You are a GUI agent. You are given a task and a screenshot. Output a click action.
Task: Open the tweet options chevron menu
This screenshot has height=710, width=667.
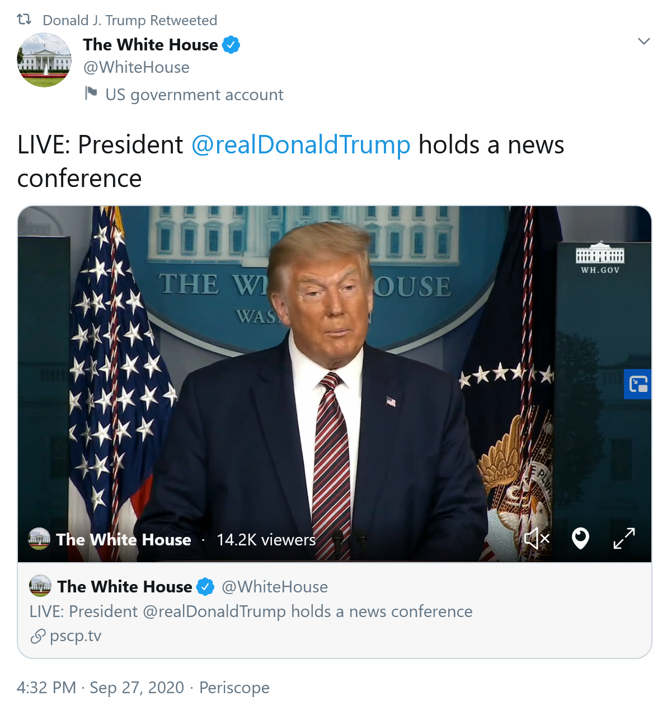[x=644, y=41]
